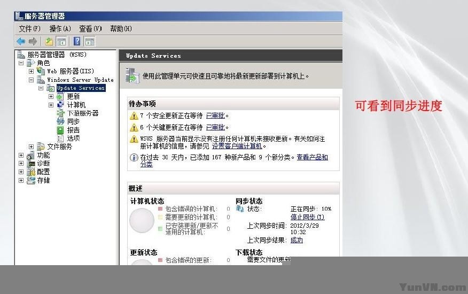Click the 2012/3/29 10:32 sync time text
Viewport: 468px width, 294px height.
305,229
